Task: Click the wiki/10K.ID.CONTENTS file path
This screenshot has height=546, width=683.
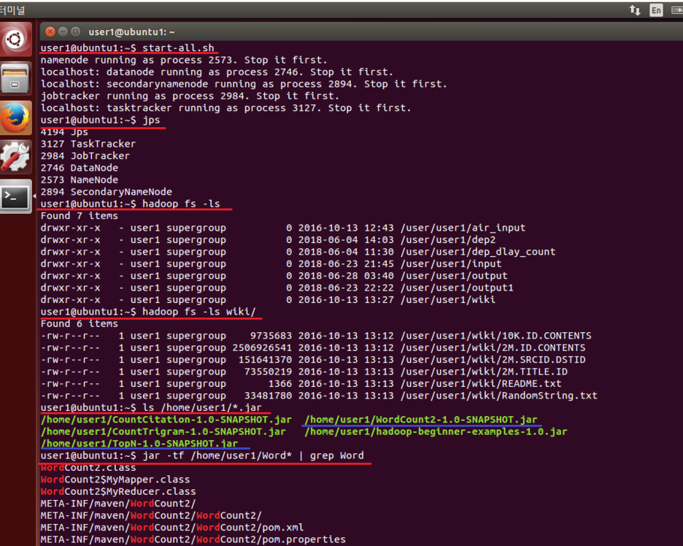Action: 496,336
